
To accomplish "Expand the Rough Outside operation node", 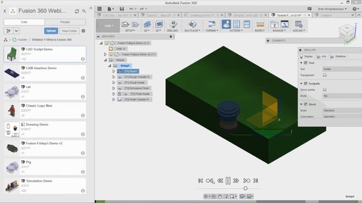I will click(114, 77).
